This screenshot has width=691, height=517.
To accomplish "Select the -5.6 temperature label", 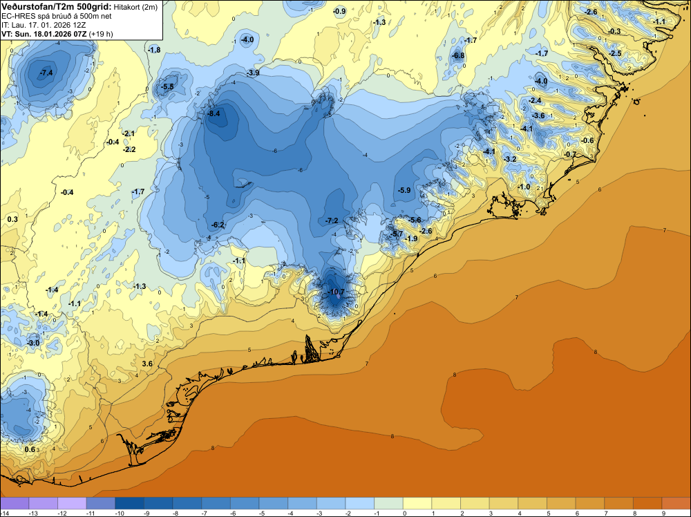I will click(x=415, y=220).
